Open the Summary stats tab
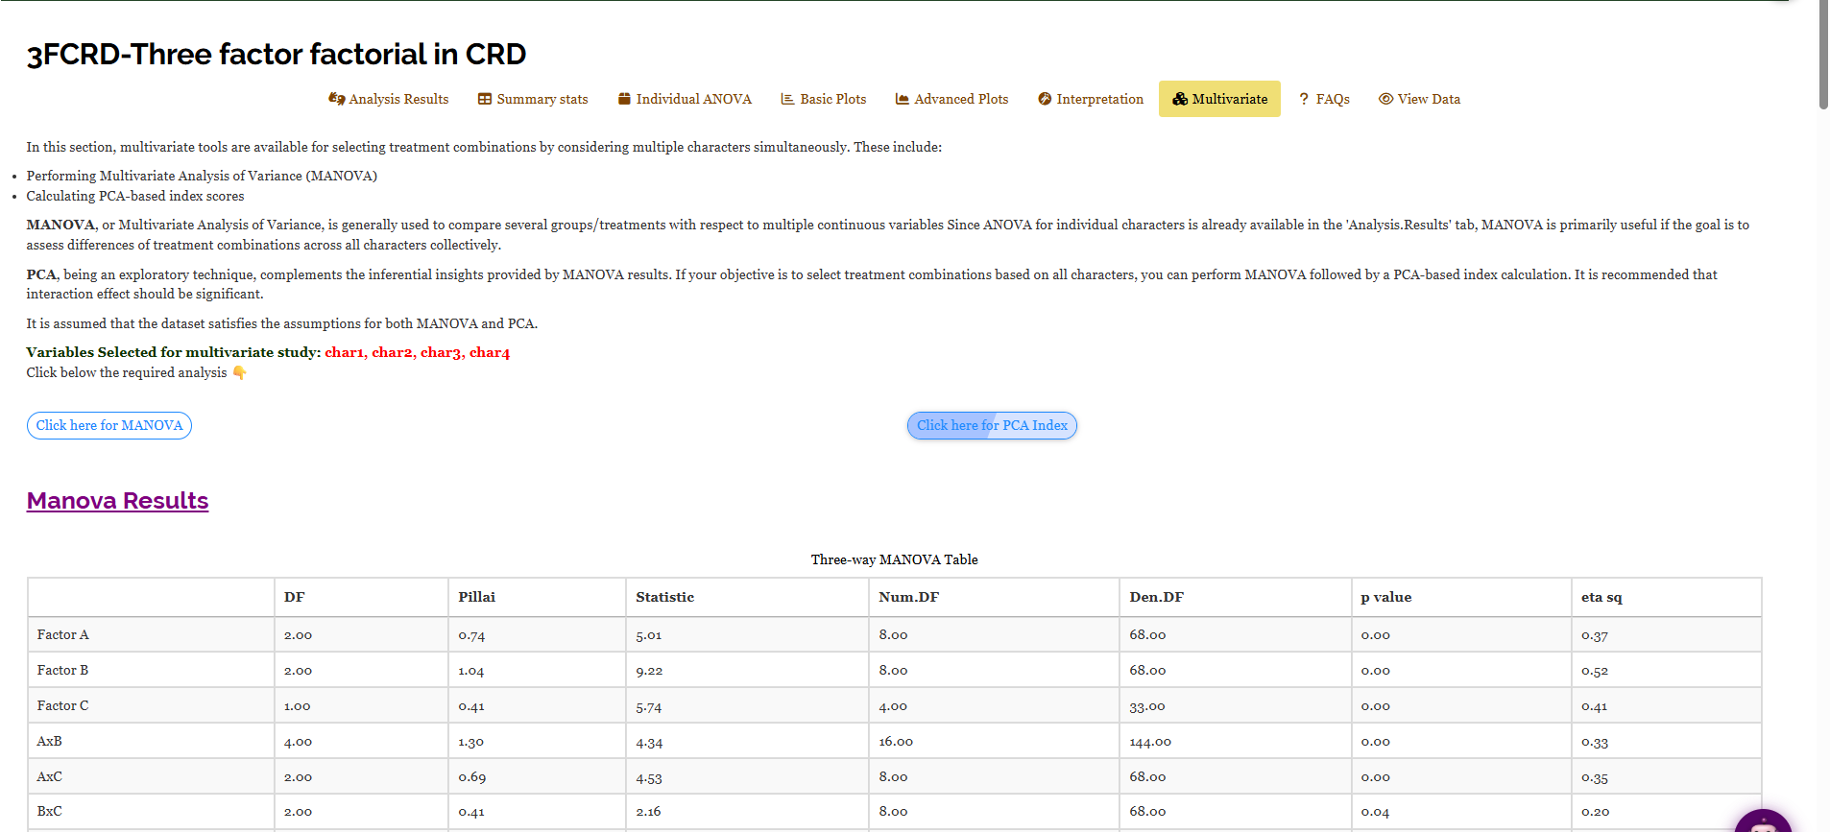 coord(533,99)
